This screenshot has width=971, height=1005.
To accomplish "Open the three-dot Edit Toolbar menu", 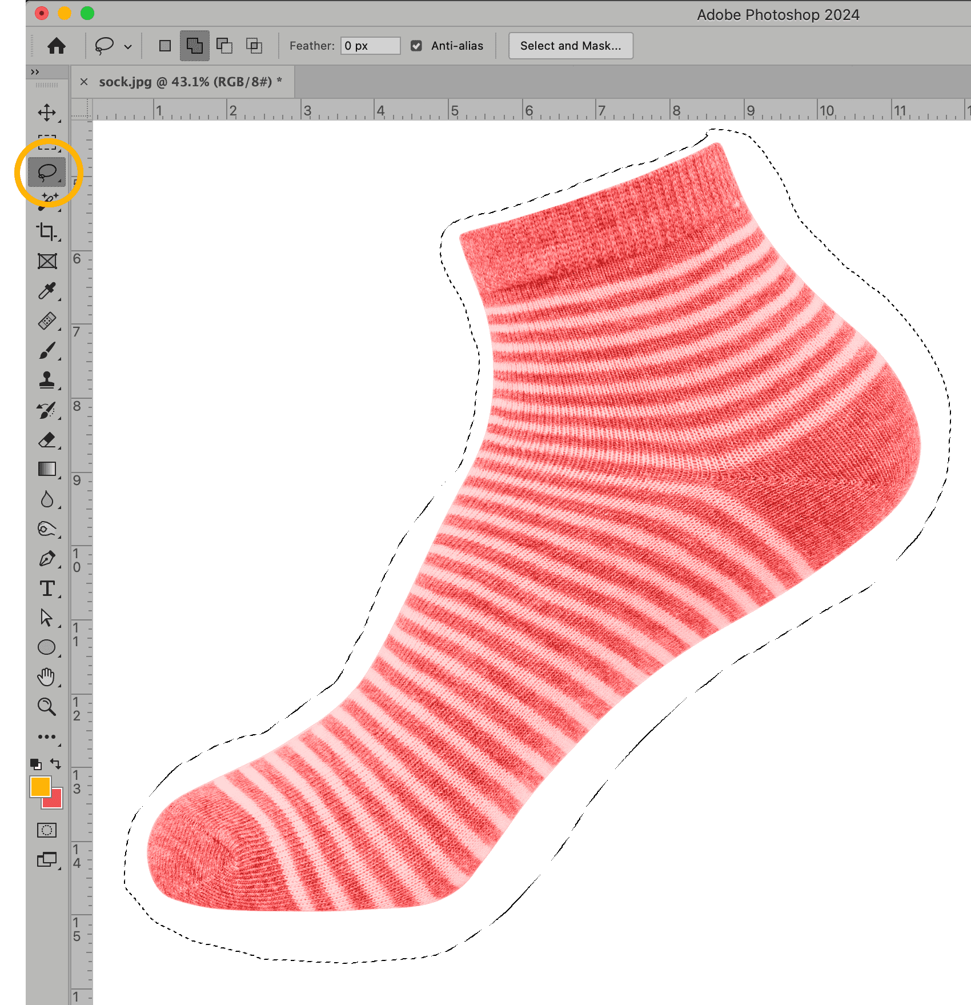I will (47, 737).
